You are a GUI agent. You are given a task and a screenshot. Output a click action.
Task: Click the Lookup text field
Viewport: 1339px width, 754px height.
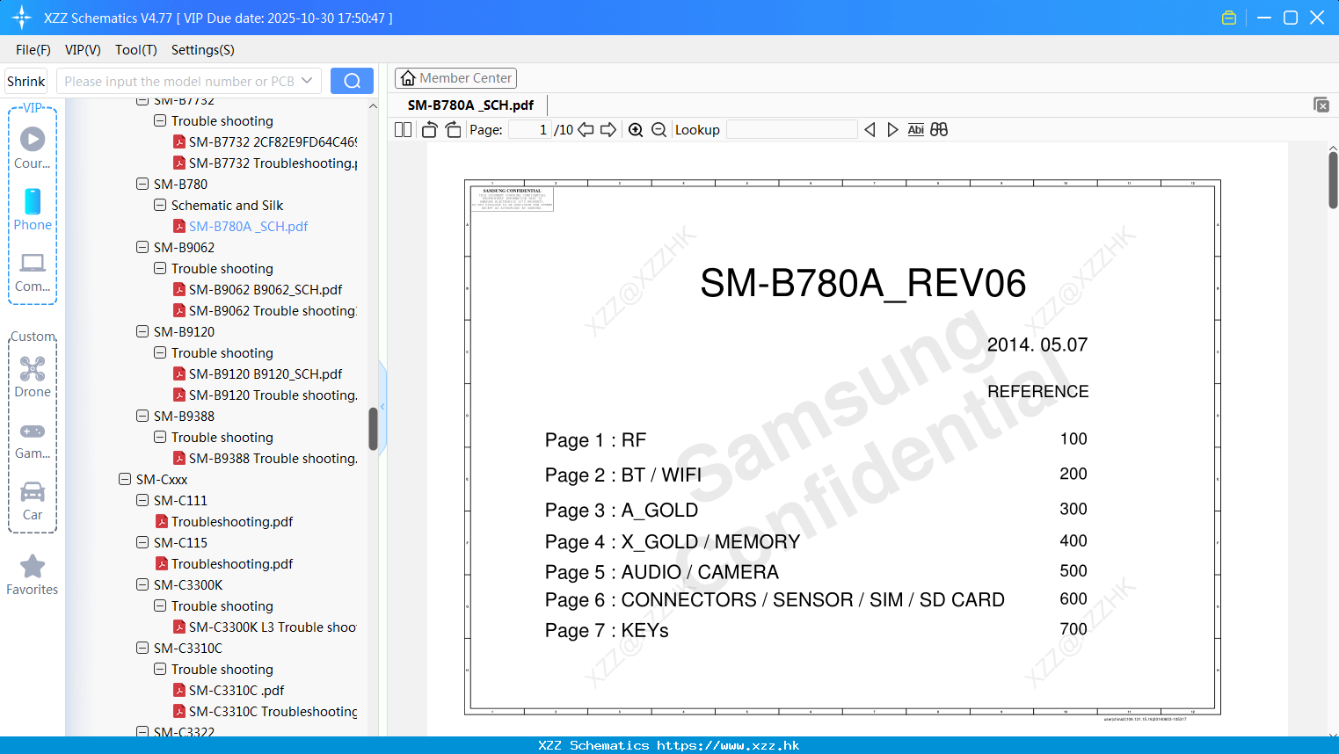[792, 130]
